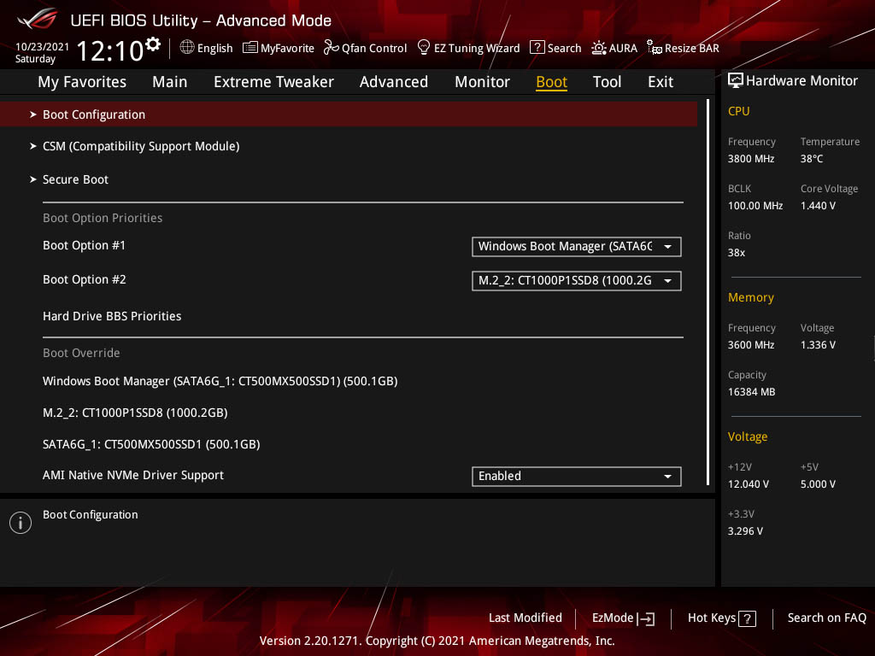Open the Exit tab
The image size is (875, 656).
coord(661,82)
